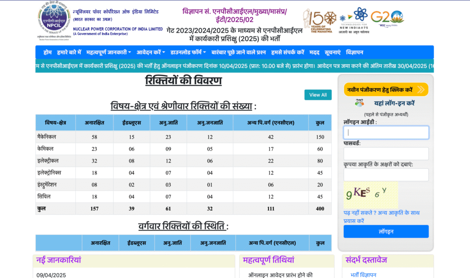Screen dimensions: 470x278
Task: Click the पढ़ नहीं सकते captcha refresh link
Action: click(x=381, y=216)
